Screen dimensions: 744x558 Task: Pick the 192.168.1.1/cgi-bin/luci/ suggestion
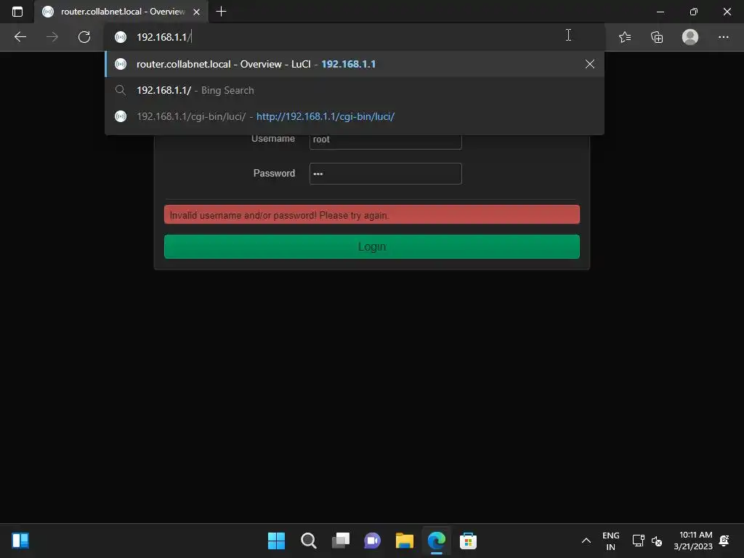pos(355,116)
